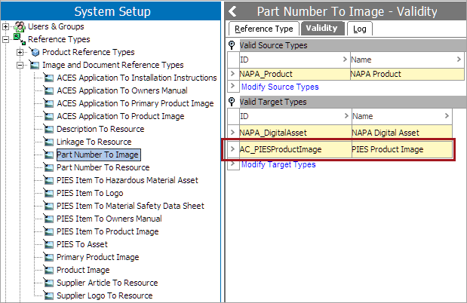The width and height of the screenshot is (467, 303).
Task: Click the Reference Types node icon
Action: click(x=20, y=39)
